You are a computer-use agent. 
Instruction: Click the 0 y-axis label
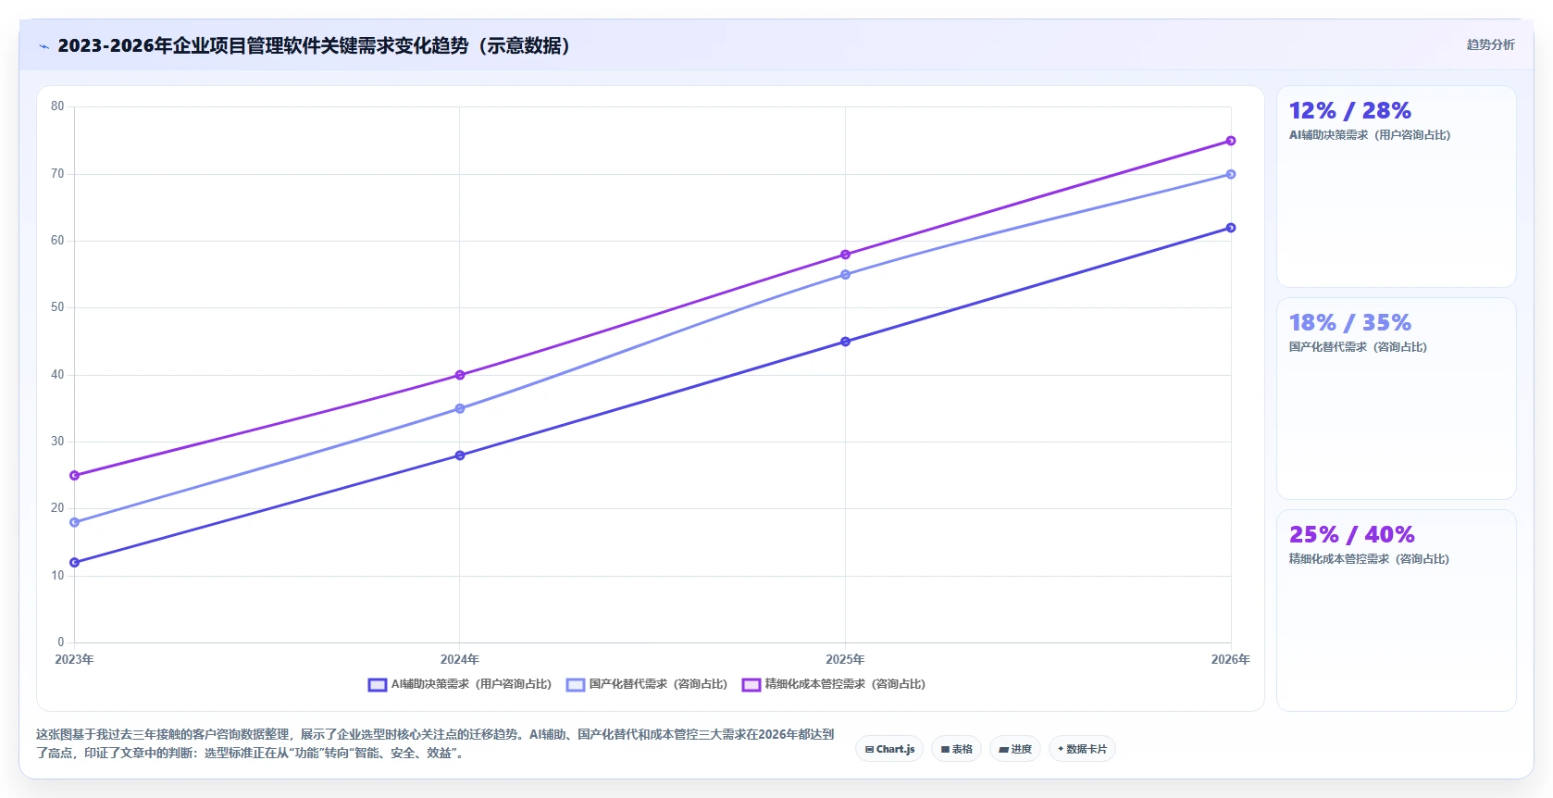pos(61,642)
